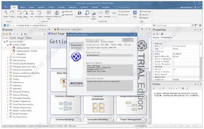Toggle FullScreen mode
This screenshot has width=204, height=129.
[67, 12]
